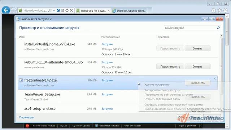This screenshot has height=130, width=231.
Task: Choose 'Сообщать о небезопасности этой программы'
Action: [x=174, y=105]
